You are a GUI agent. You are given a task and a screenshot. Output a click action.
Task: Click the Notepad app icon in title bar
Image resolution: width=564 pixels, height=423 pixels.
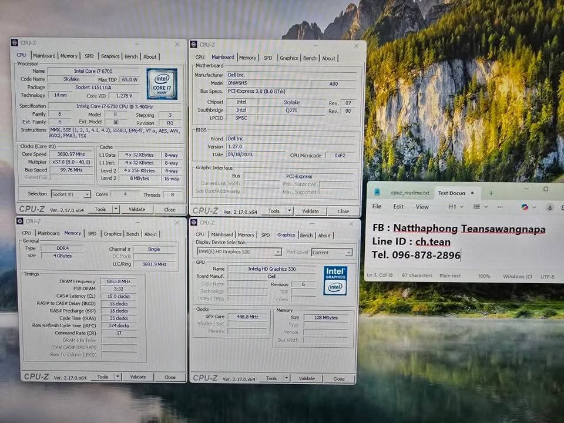377,193
